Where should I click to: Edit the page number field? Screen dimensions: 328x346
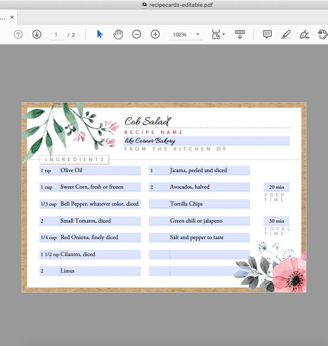click(x=58, y=35)
